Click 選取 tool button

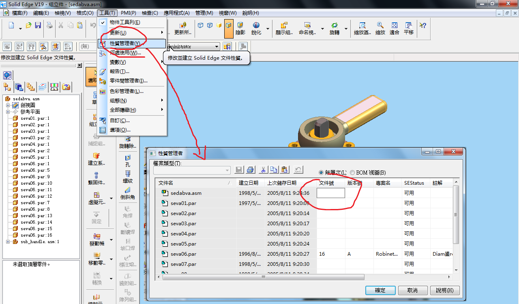point(94,76)
